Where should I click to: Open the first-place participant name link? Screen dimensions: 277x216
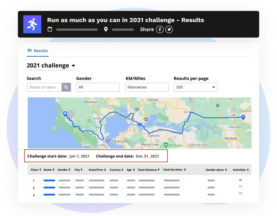pyautogui.click(x=49, y=180)
